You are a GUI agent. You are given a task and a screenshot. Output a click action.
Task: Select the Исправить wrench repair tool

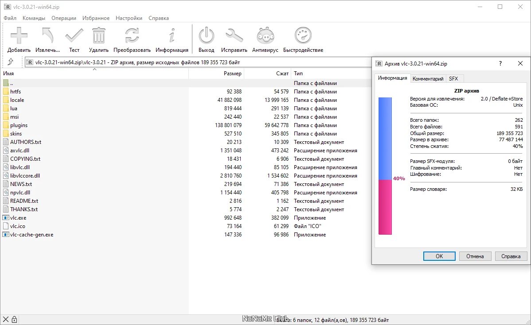[x=234, y=36]
